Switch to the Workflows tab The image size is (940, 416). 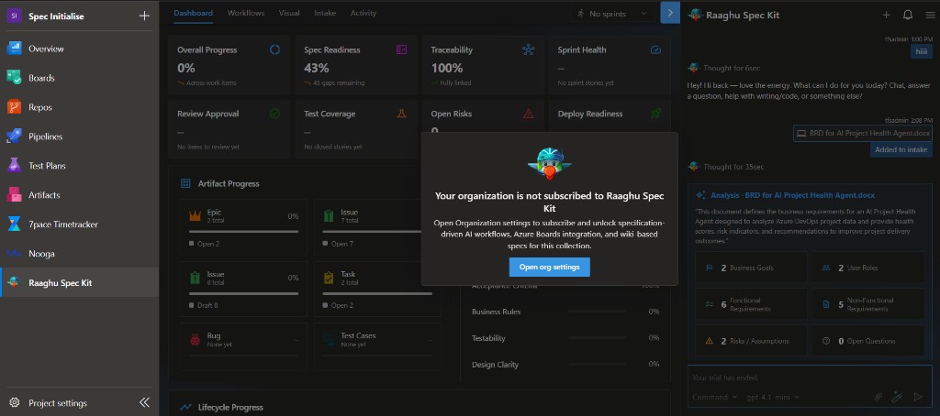pos(246,13)
